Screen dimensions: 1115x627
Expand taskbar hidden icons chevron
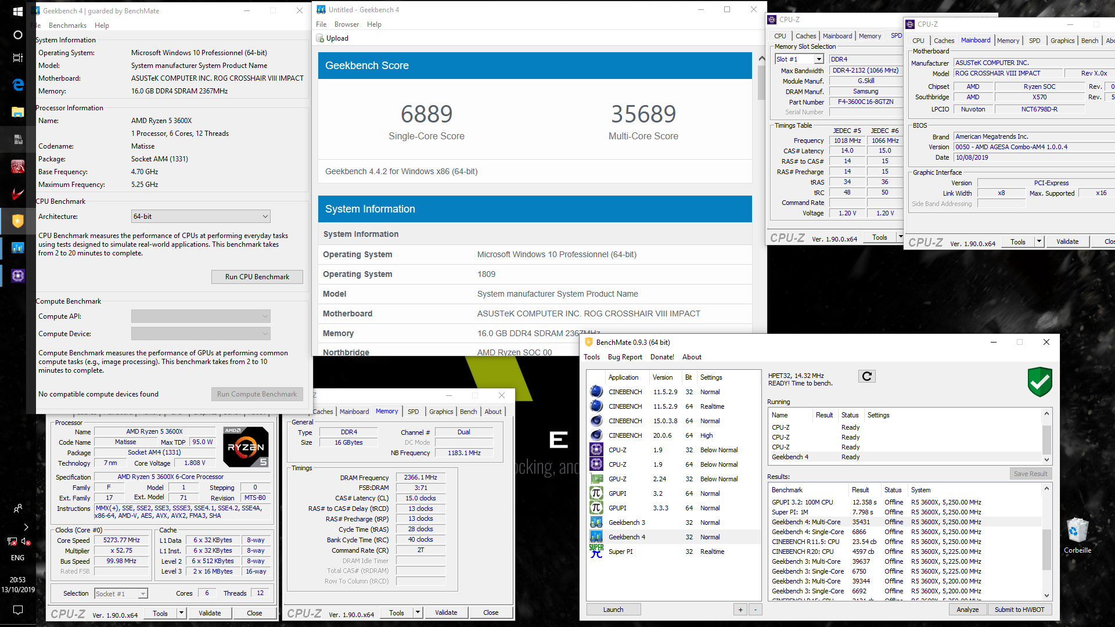26,527
